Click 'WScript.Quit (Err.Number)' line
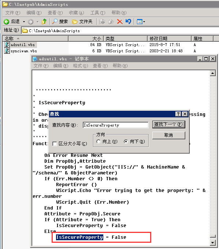 pos(92,202)
